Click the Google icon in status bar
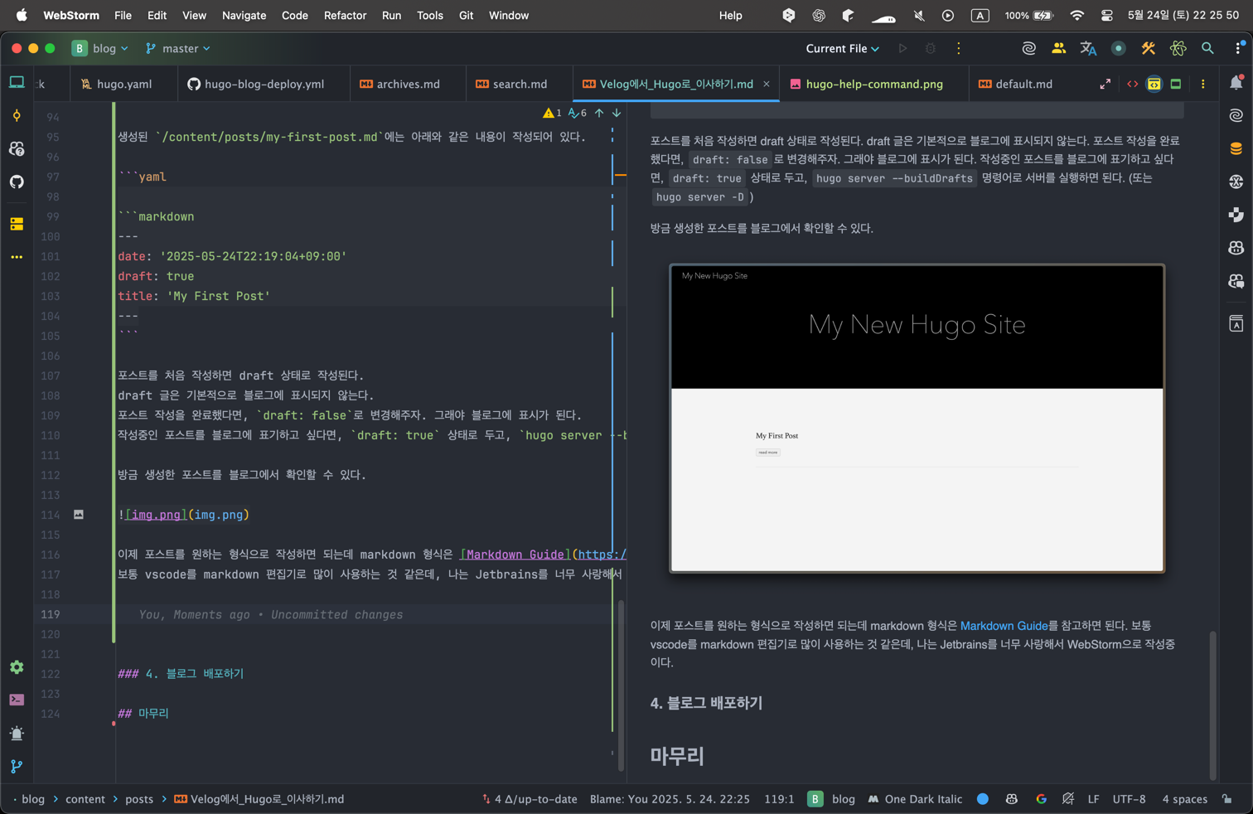The height and width of the screenshot is (814, 1253). pyautogui.click(x=1041, y=799)
